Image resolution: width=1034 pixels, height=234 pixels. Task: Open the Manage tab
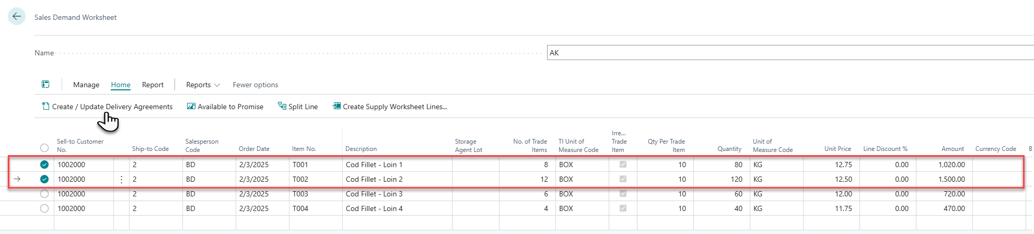[86, 85]
